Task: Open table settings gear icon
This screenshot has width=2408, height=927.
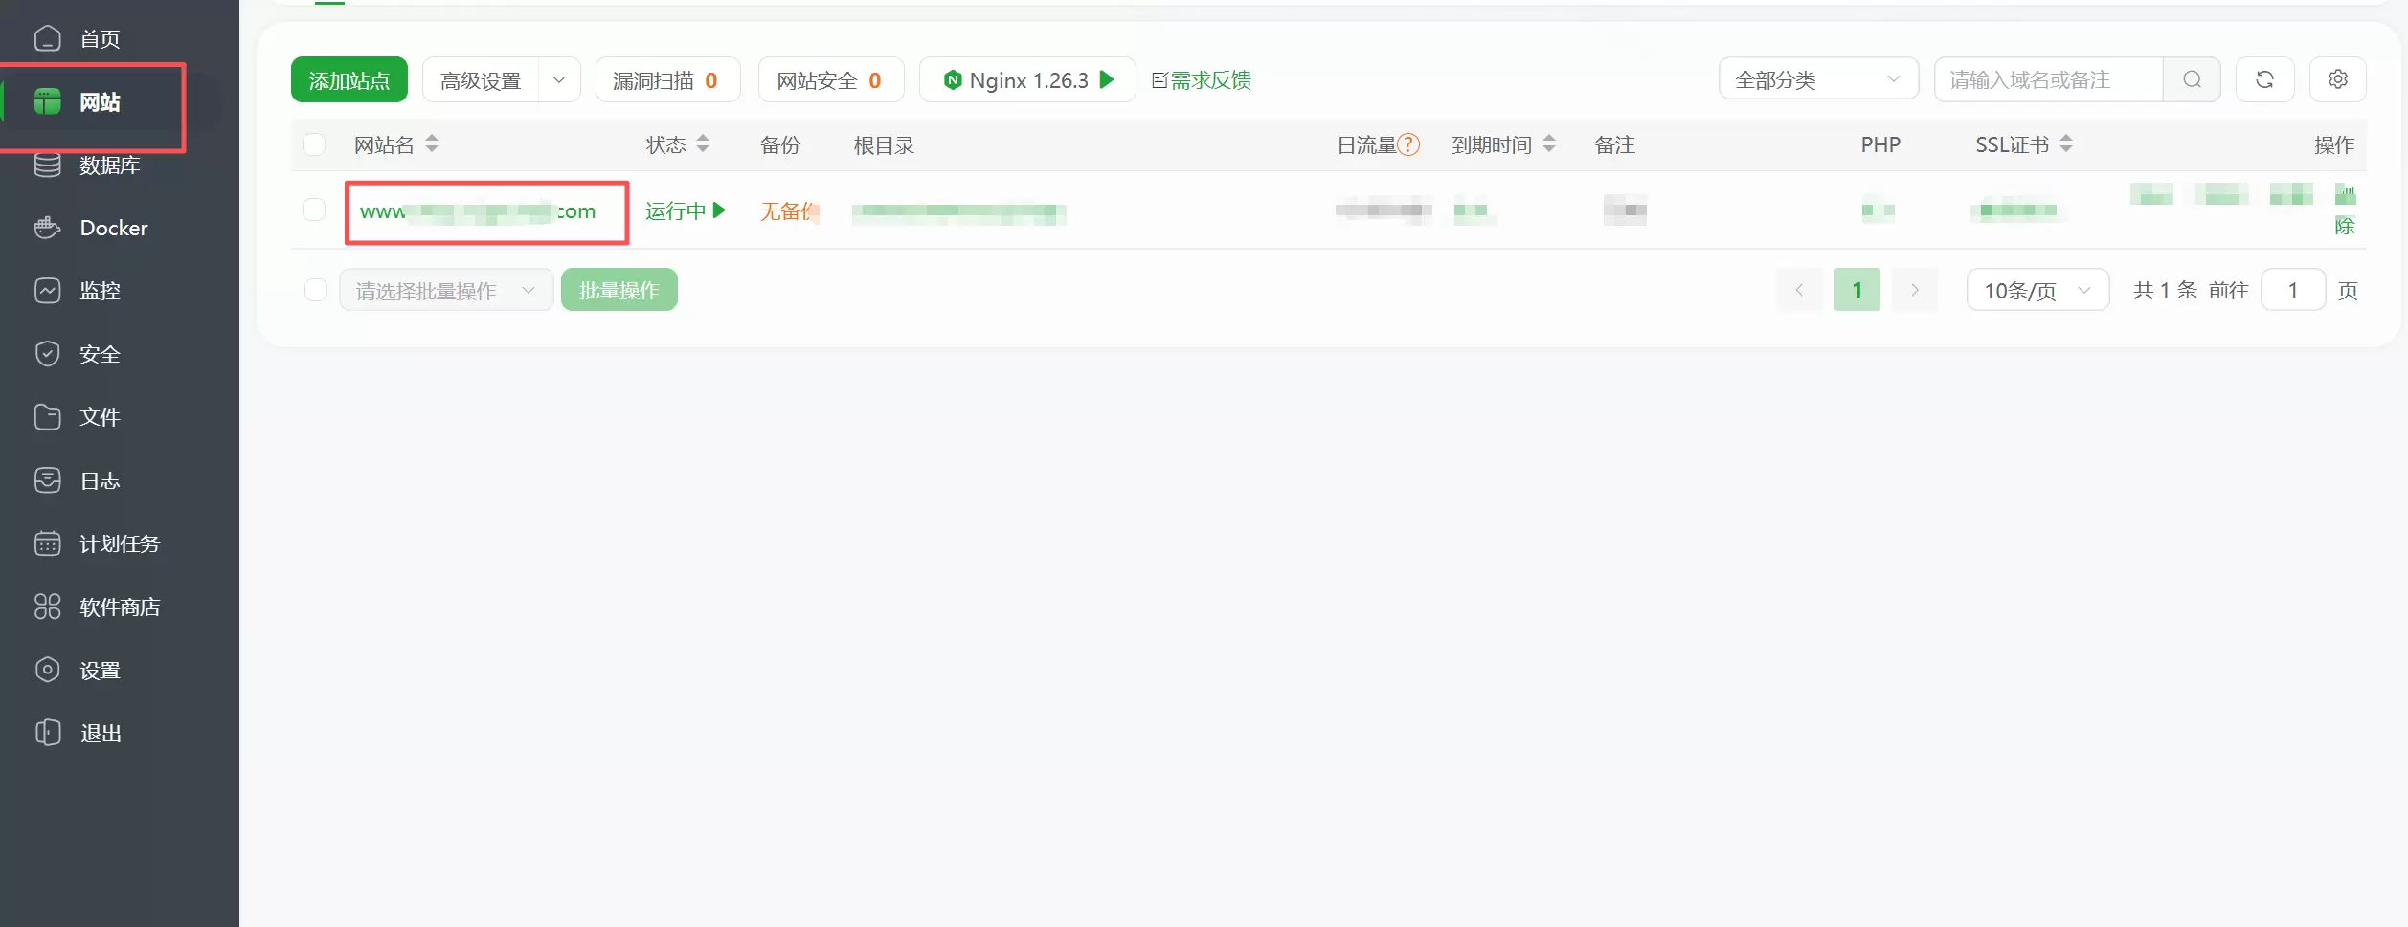Action: click(x=2338, y=79)
